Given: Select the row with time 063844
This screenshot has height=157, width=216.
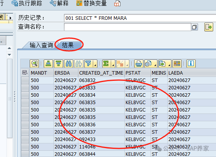Looking at the screenshot, I should (x=25, y=154).
